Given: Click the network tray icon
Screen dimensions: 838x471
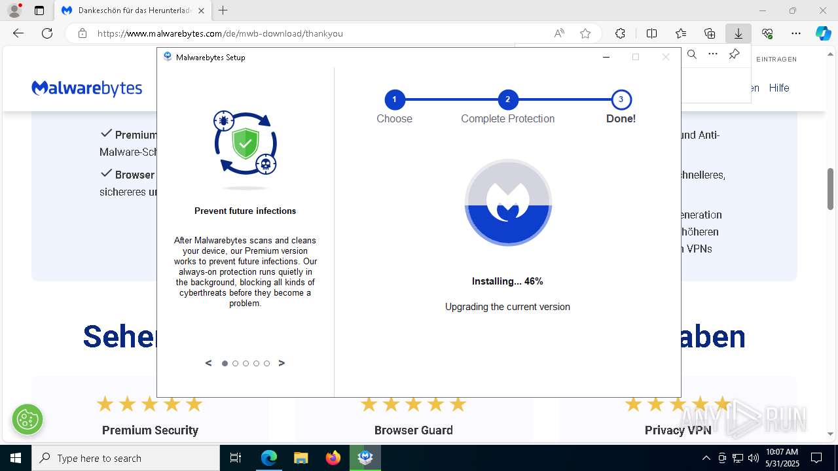Looking at the screenshot, I should (x=738, y=458).
